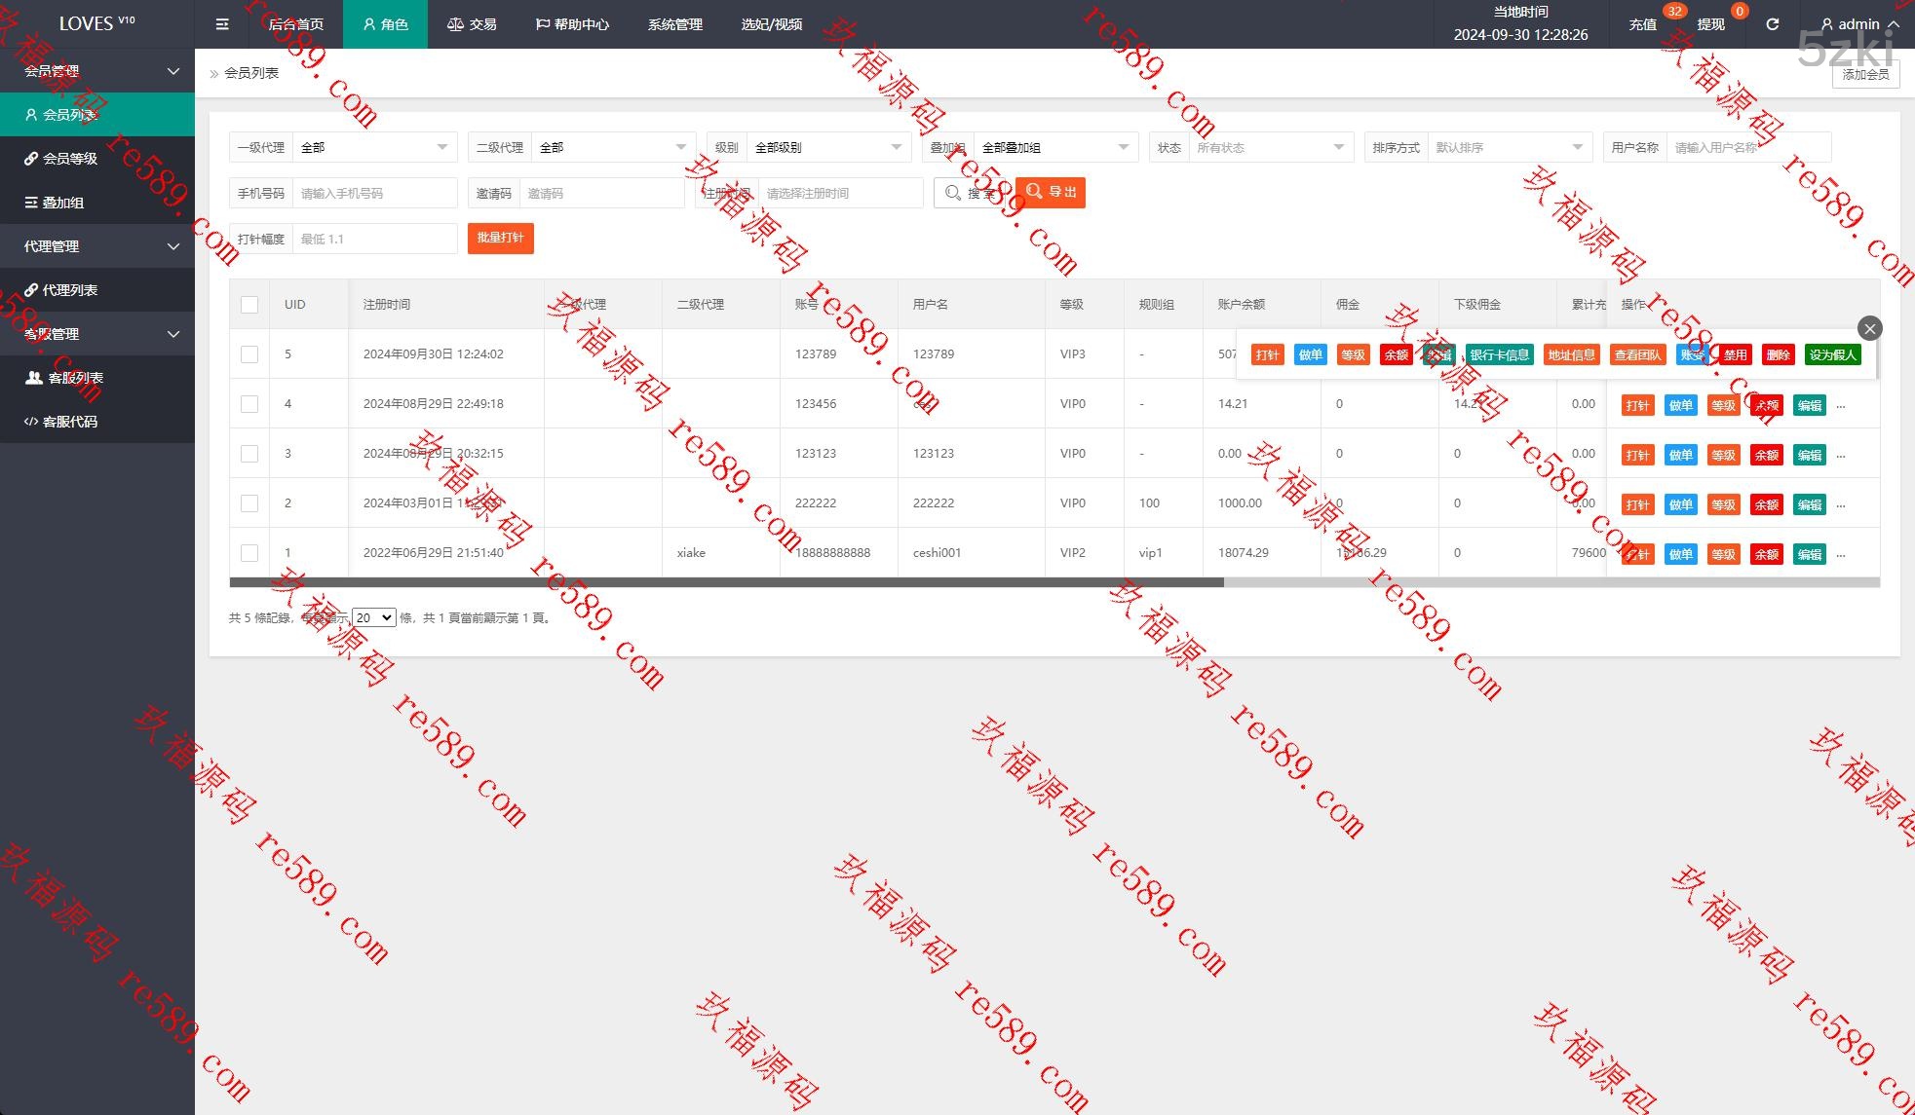The height and width of the screenshot is (1115, 1915).
Task: Click the horizontal table scrollbar
Action: pos(726,582)
